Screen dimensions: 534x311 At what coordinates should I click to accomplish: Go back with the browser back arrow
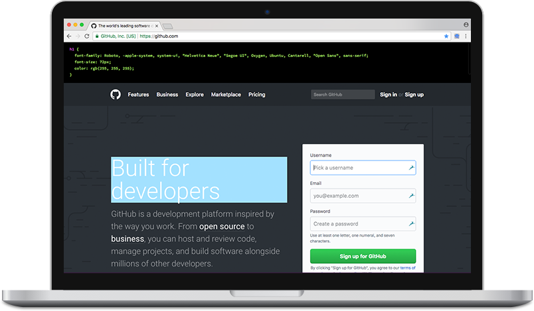pos(69,36)
